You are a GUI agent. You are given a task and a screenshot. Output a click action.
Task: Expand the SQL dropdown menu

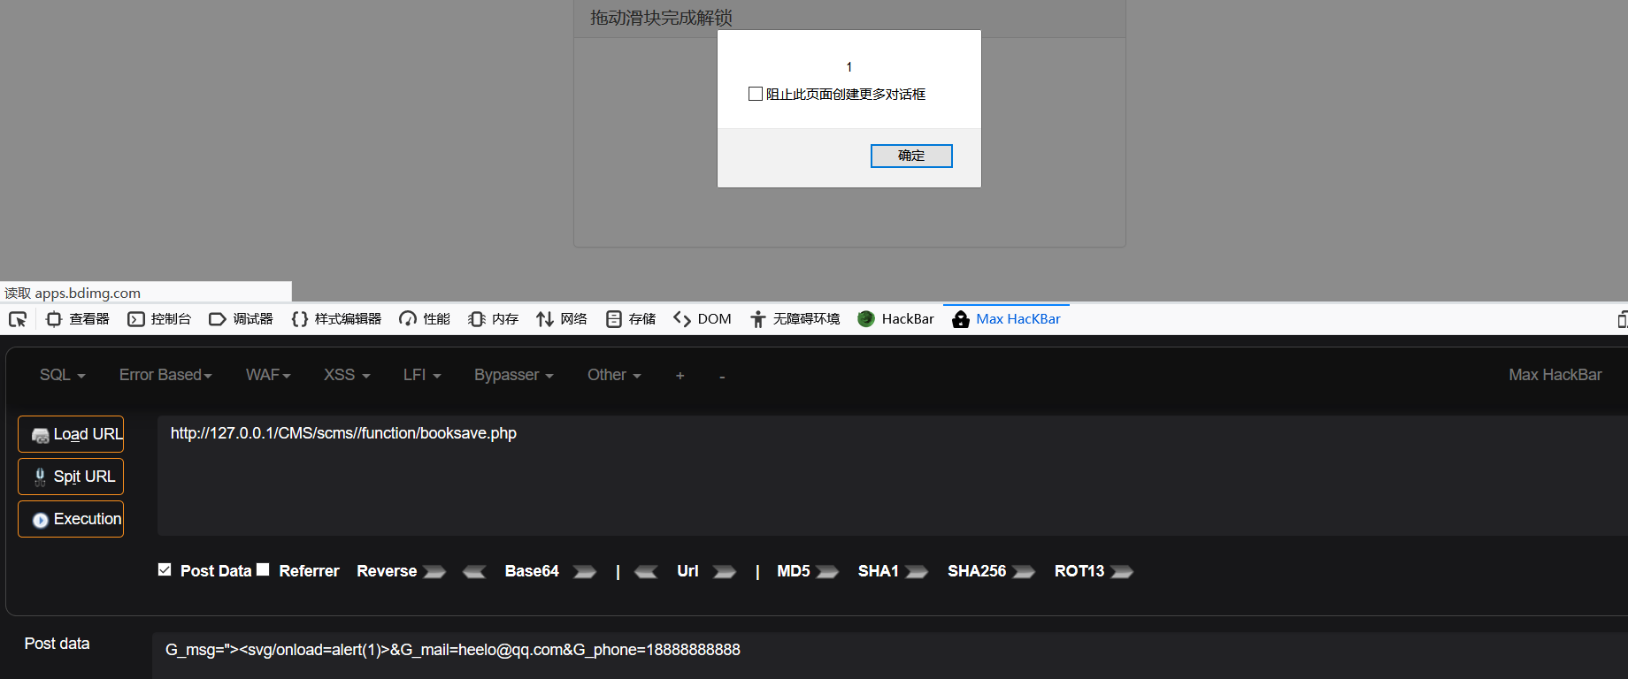pyautogui.click(x=63, y=375)
